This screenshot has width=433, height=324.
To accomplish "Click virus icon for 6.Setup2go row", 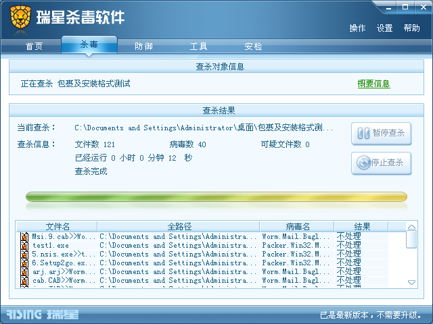I will coord(24,263).
